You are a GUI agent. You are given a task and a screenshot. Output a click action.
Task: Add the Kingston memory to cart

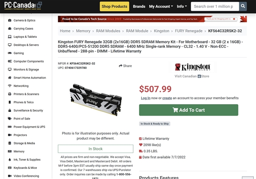(189, 110)
